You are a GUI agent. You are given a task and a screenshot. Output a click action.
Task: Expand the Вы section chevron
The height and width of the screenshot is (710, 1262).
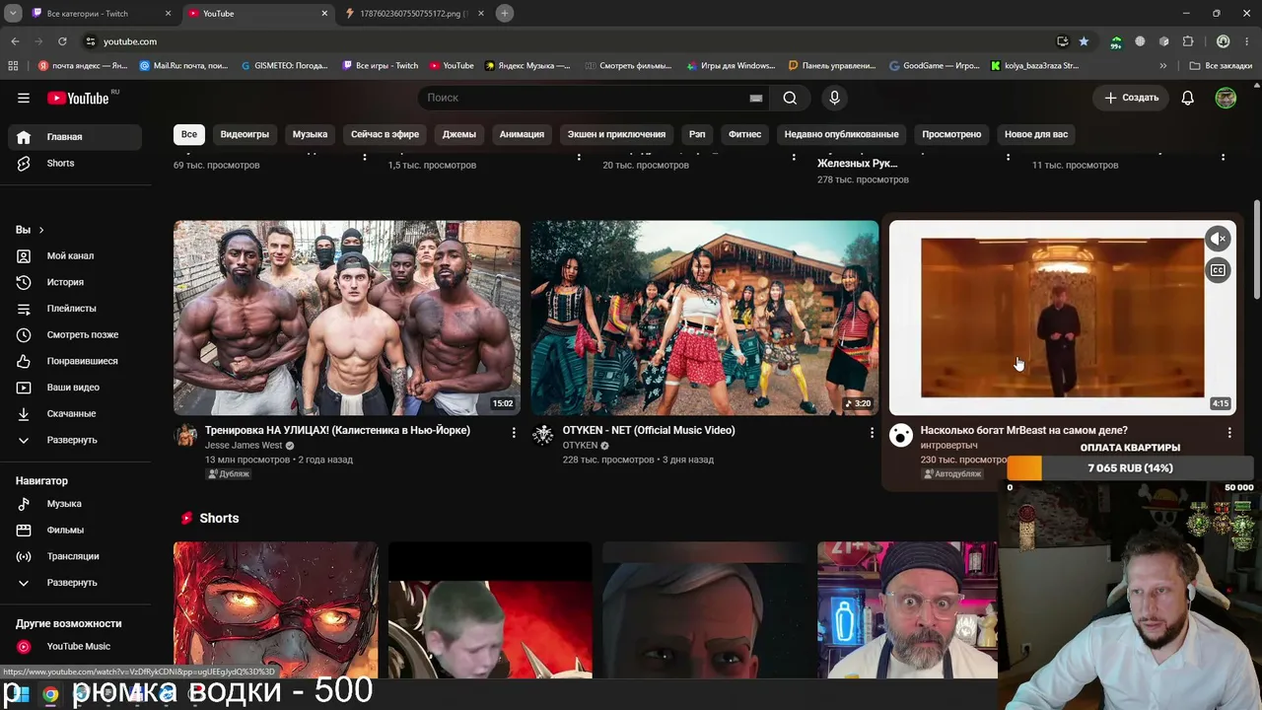[41, 230]
